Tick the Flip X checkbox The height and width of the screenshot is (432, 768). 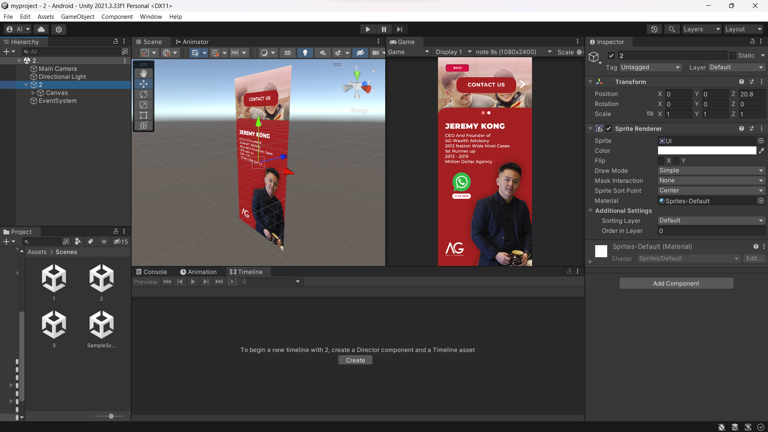point(661,160)
